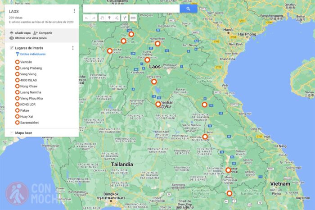Click the Pakse marker on the map
This screenshot has width=315, height=210.
(x=228, y=170)
